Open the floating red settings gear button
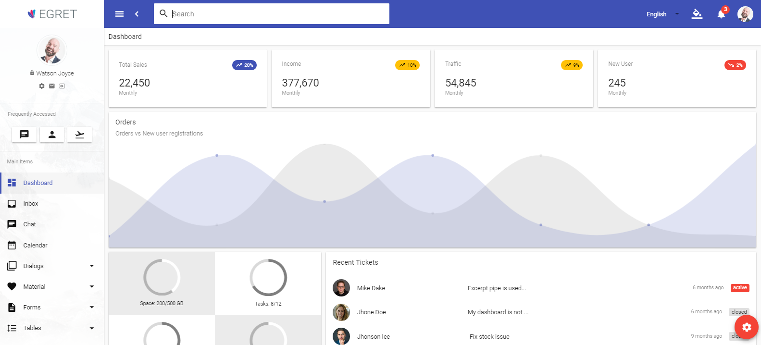Image resolution: width=761 pixels, height=345 pixels. pos(746,327)
